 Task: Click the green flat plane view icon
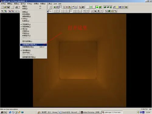(54, 7)
